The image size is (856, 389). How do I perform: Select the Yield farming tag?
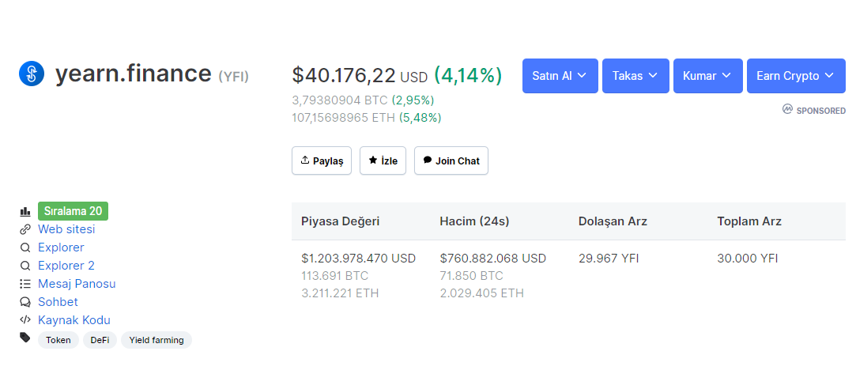156,340
